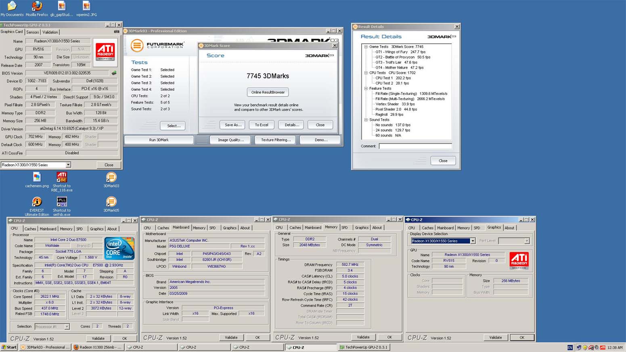Viewport: 626px width, 352px height.
Task: Select Pixel Shader 2.0 result row
Action: [x=396, y=109]
